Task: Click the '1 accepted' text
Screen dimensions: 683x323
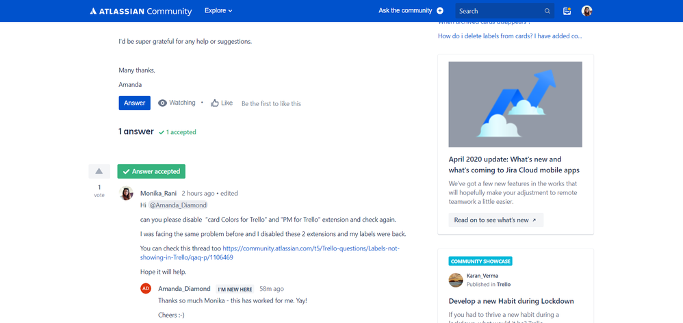Action: tap(178, 132)
